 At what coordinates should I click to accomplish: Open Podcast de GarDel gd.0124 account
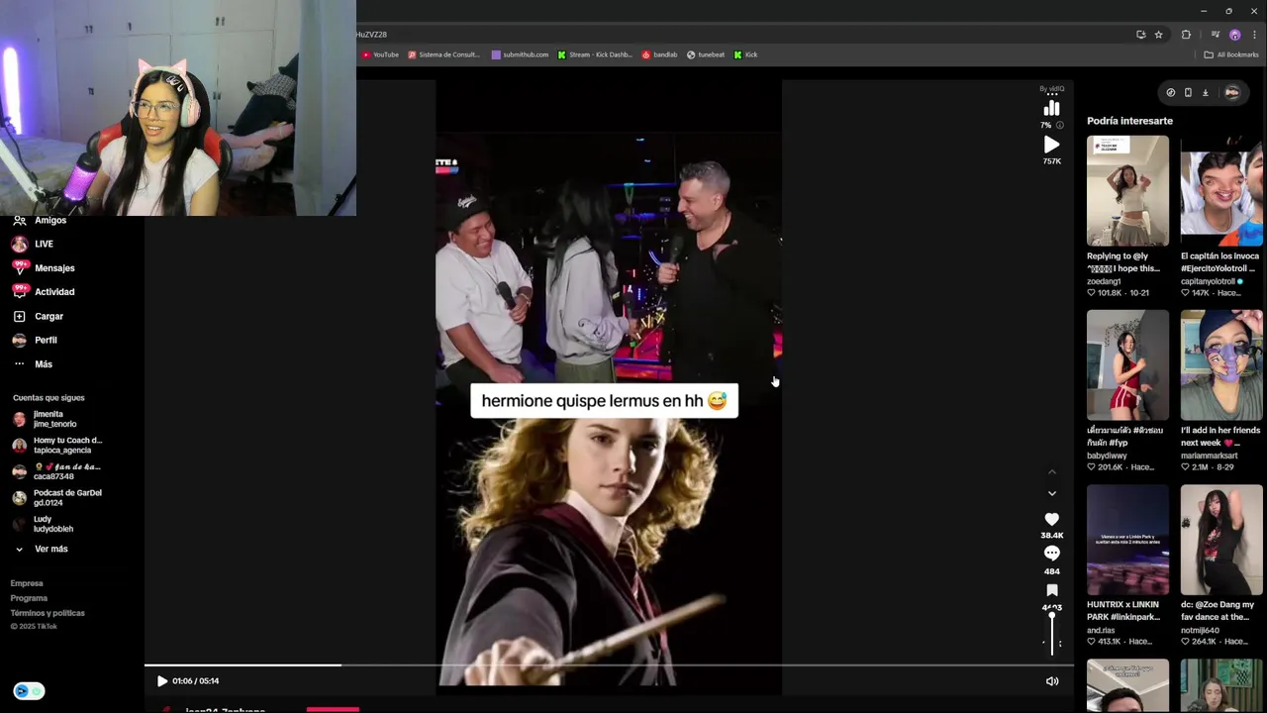point(57,497)
